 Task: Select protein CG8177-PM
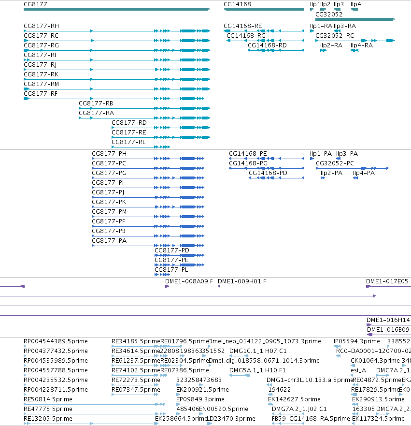(x=148, y=217)
